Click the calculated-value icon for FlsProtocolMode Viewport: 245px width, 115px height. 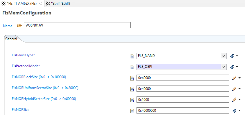pos(232,67)
